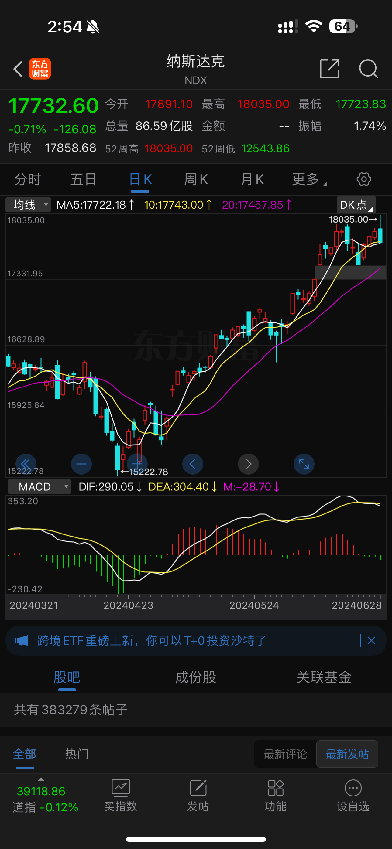Tap the 15222.78 low price label
Viewport: 392px width, 849px height.
(149, 472)
